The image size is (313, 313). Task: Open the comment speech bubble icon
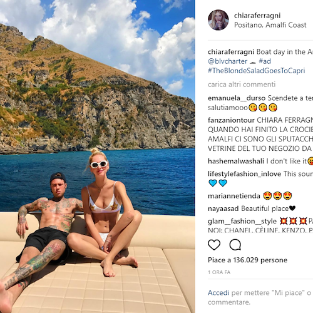click(x=235, y=245)
